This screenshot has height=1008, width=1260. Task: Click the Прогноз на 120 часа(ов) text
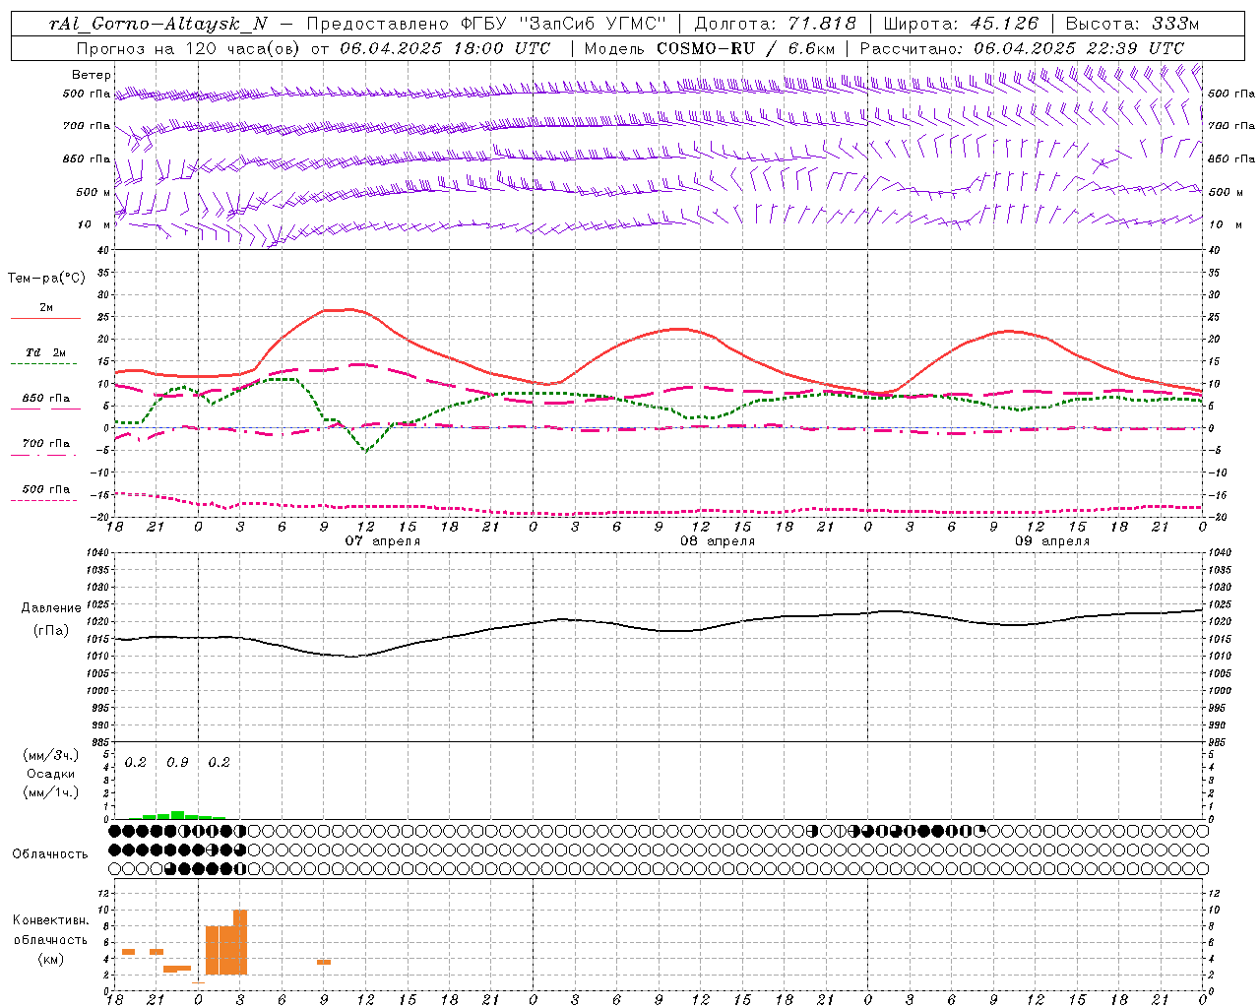point(189,48)
